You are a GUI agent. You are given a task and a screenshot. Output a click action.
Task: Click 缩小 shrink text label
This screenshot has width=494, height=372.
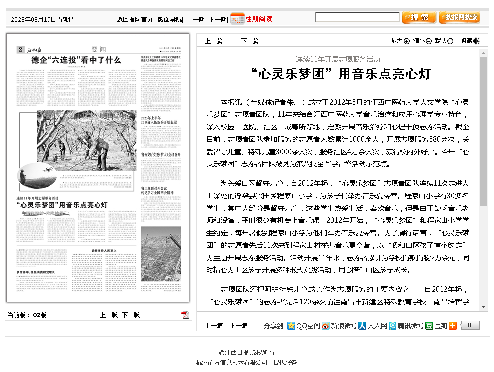click(418, 41)
